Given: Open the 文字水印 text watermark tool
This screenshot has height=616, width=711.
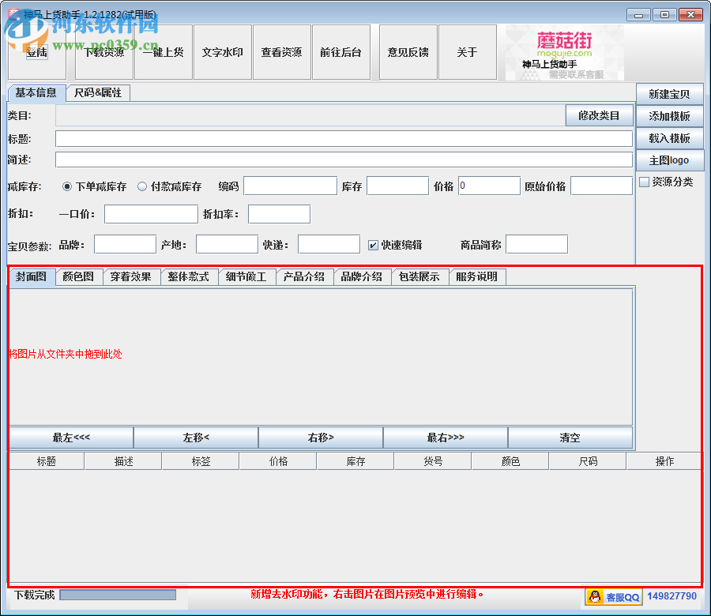Looking at the screenshot, I should coord(223,52).
